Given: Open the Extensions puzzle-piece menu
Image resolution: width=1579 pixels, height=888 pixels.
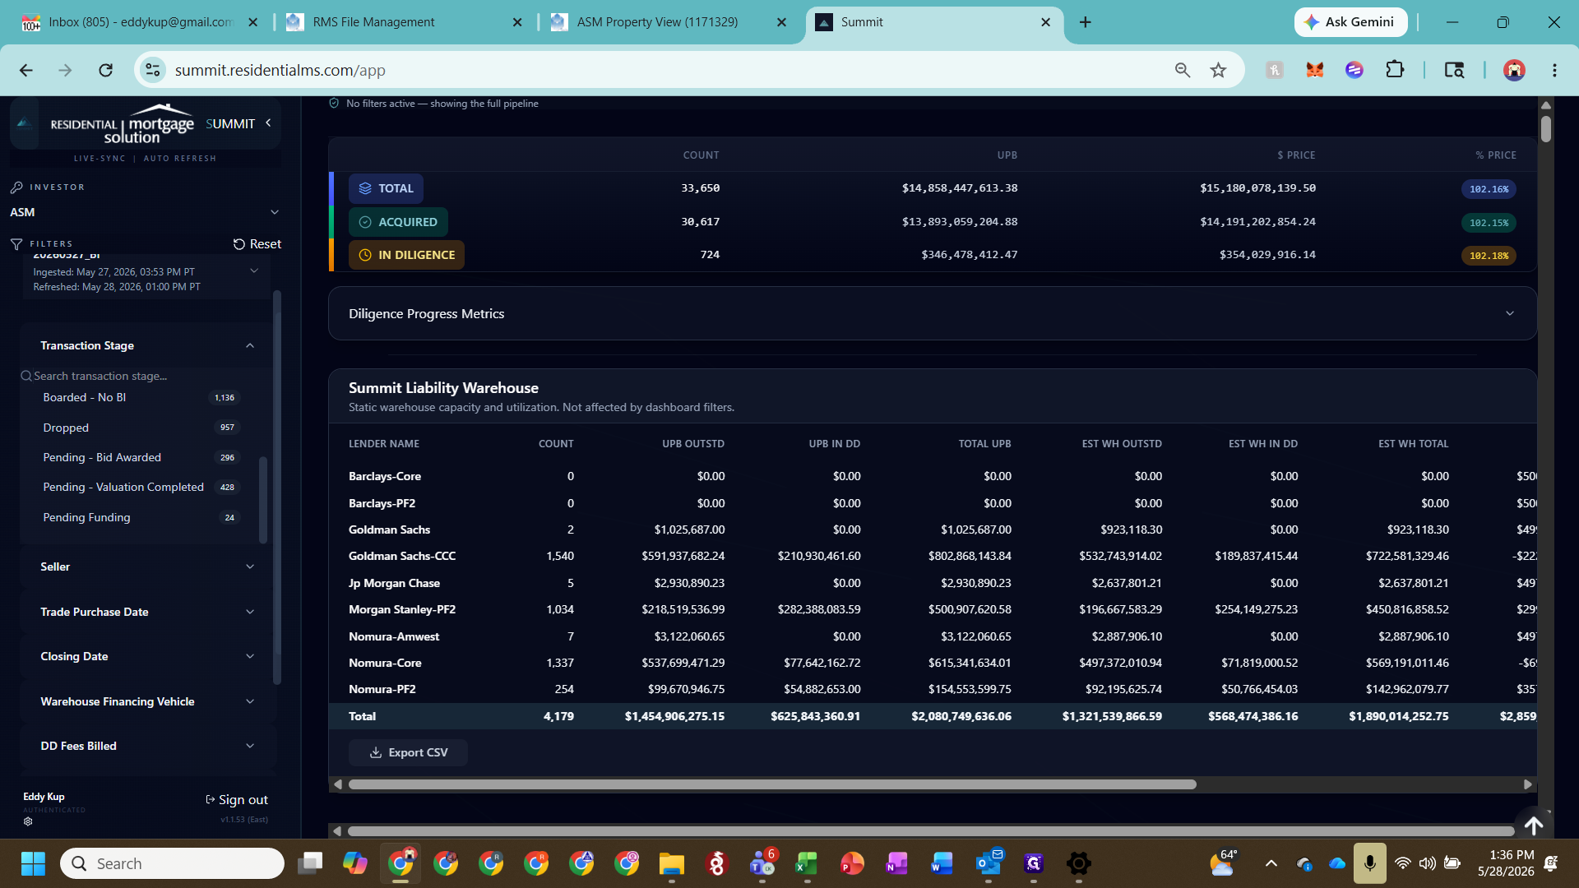Looking at the screenshot, I should [1395, 70].
